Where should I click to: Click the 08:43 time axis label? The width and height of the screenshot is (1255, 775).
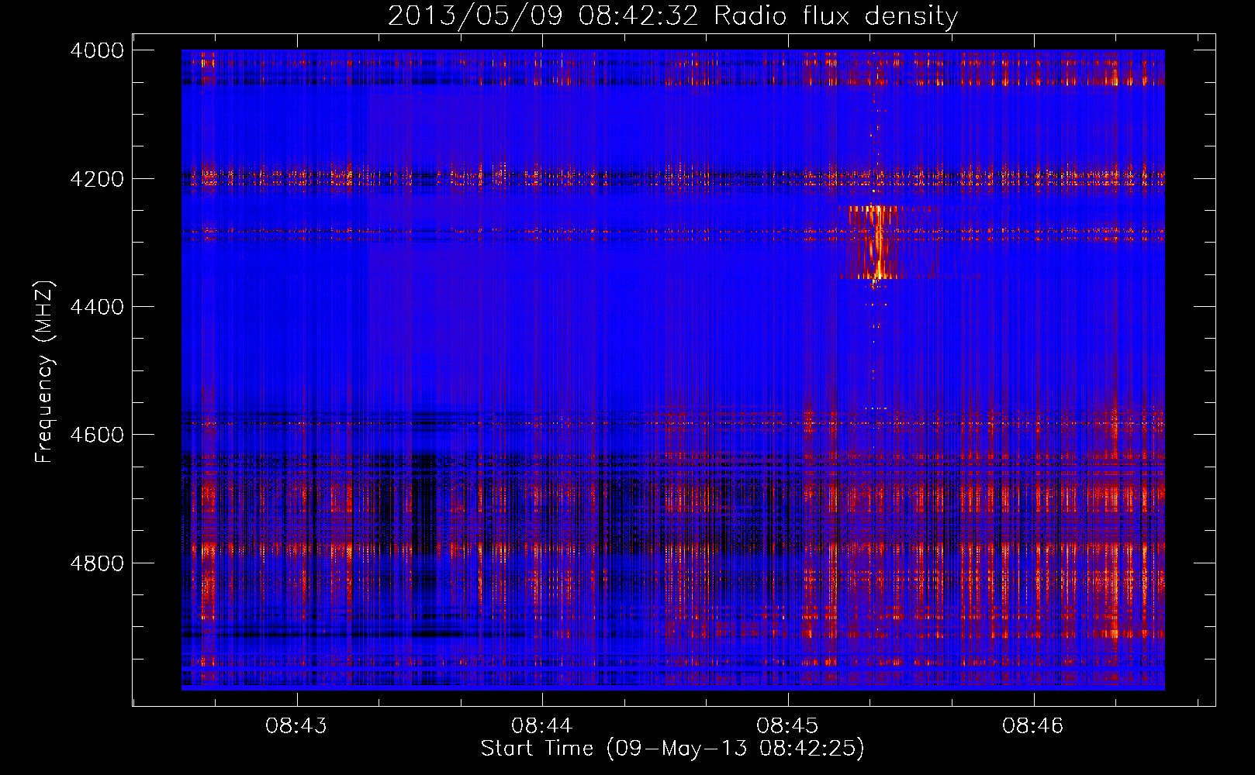[x=296, y=726]
